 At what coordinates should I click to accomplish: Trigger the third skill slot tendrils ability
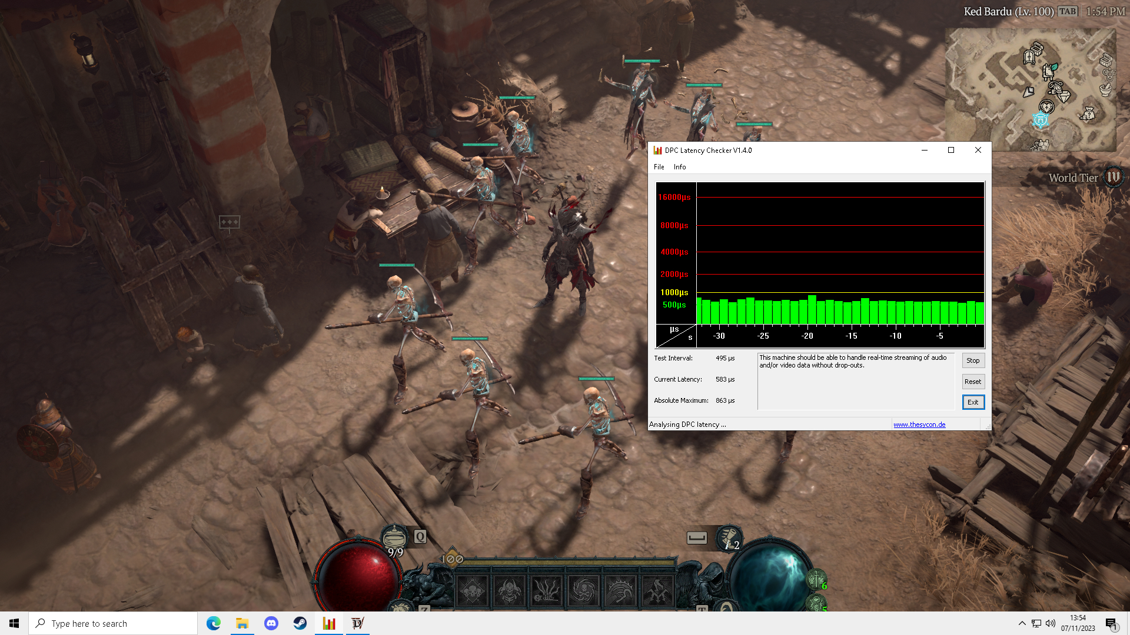click(x=546, y=590)
